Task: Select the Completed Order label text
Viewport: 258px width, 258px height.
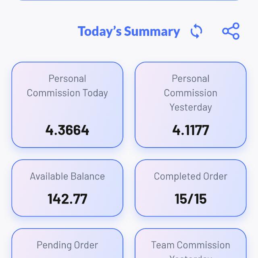Action: (x=191, y=177)
